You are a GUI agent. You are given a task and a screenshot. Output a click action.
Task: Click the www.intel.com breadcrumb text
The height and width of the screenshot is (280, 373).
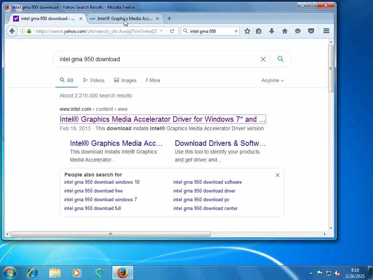[75, 109]
